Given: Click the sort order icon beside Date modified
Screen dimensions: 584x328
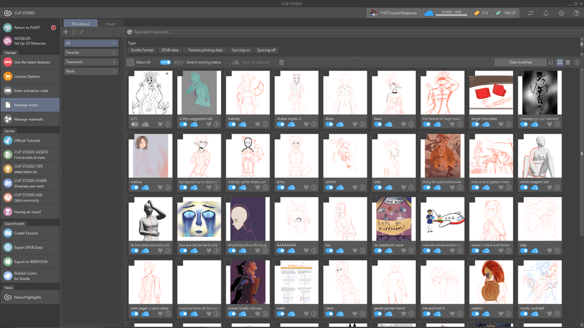Looking at the screenshot, I should tap(551, 63).
